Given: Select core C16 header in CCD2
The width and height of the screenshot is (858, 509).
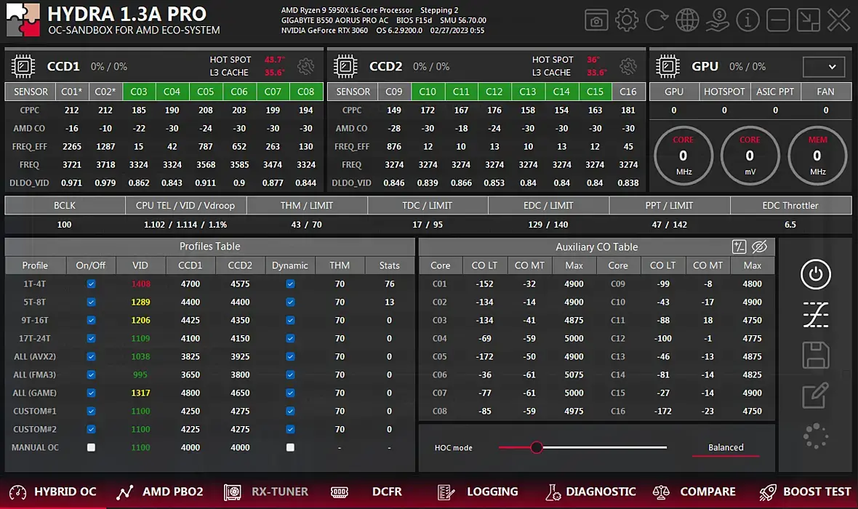Looking at the screenshot, I should point(628,92).
